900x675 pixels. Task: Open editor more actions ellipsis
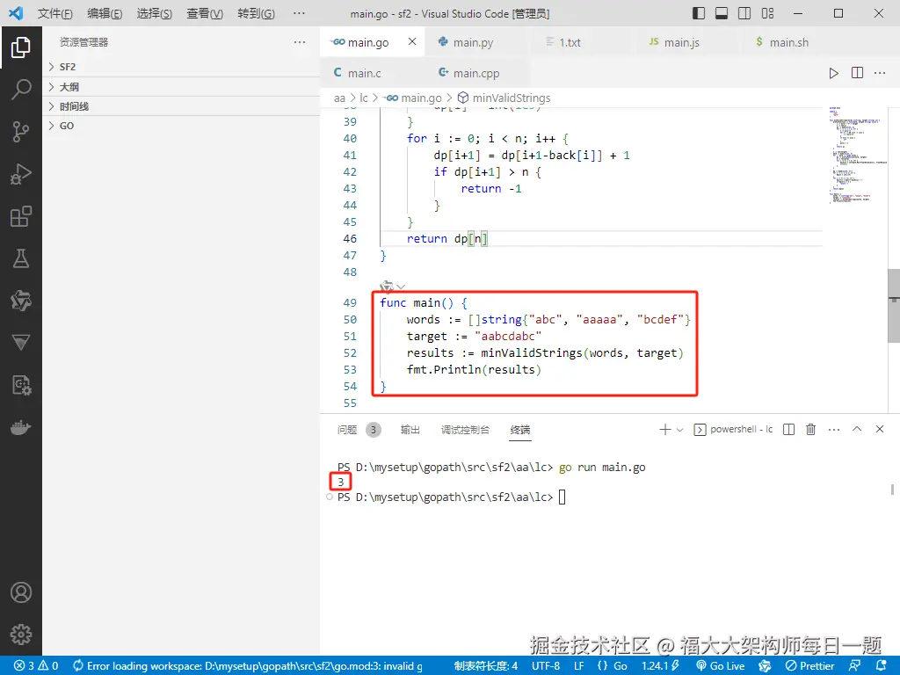point(880,73)
